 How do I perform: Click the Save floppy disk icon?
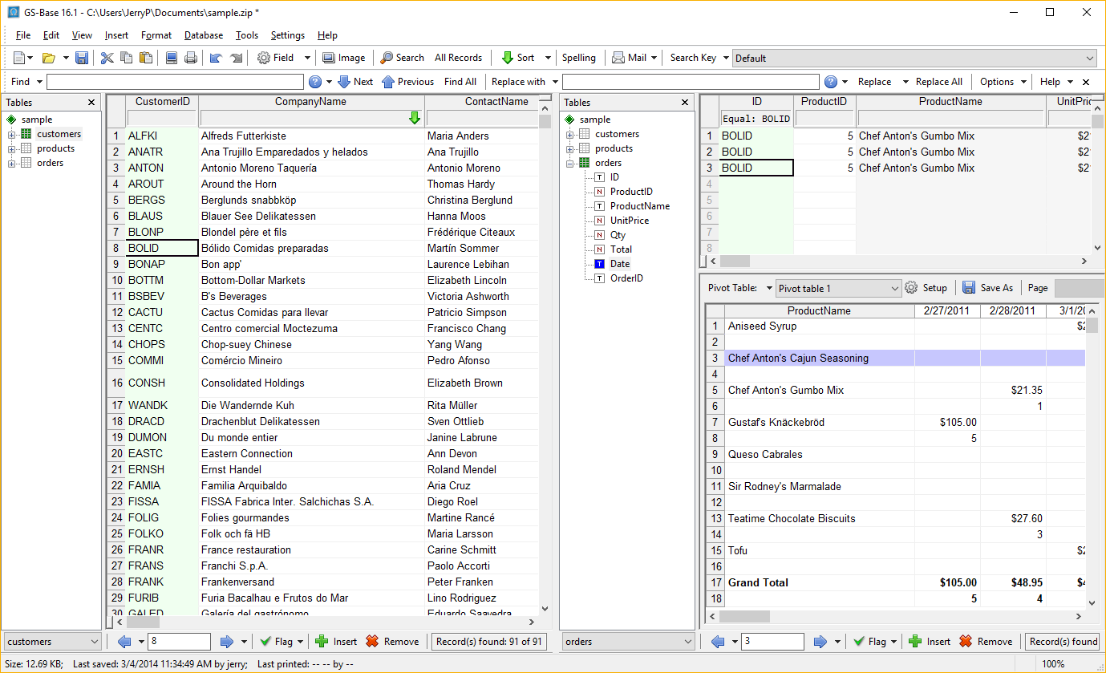point(82,58)
